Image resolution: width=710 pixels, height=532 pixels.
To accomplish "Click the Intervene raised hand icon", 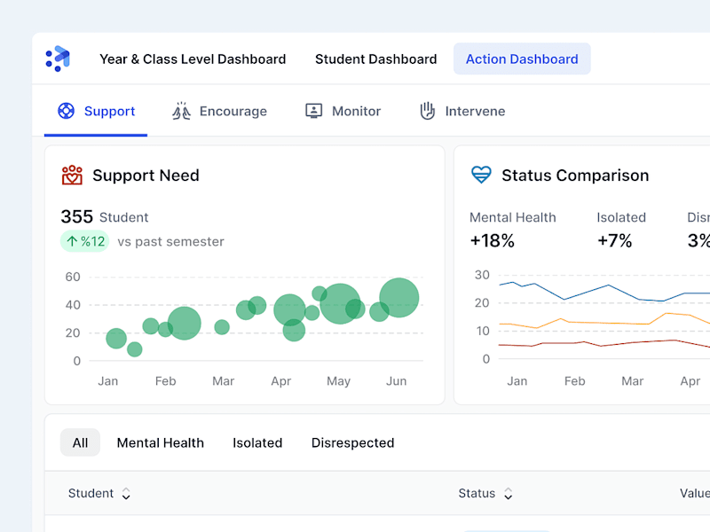I will pyautogui.click(x=427, y=111).
